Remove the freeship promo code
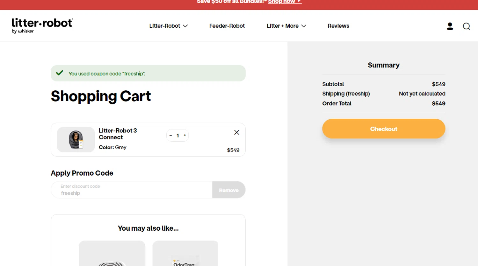 [x=229, y=190]
